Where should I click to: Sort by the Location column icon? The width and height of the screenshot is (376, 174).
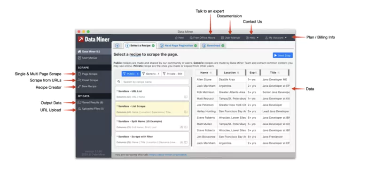(x=238, y=73)
